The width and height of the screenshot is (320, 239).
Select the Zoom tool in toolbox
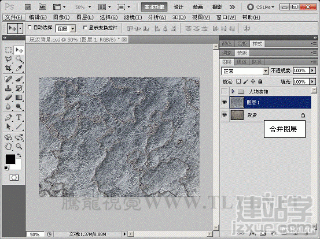(19, 146)
